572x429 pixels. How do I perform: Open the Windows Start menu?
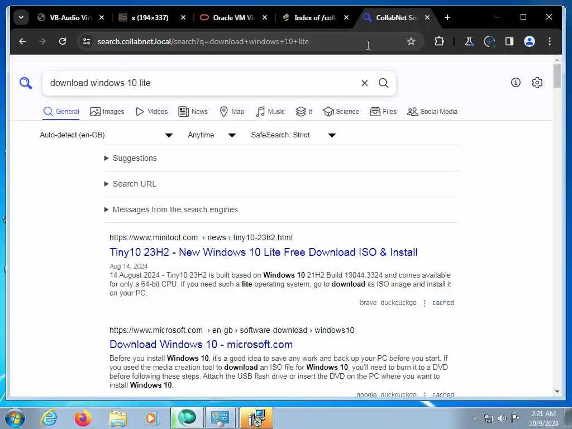(15, 418)
